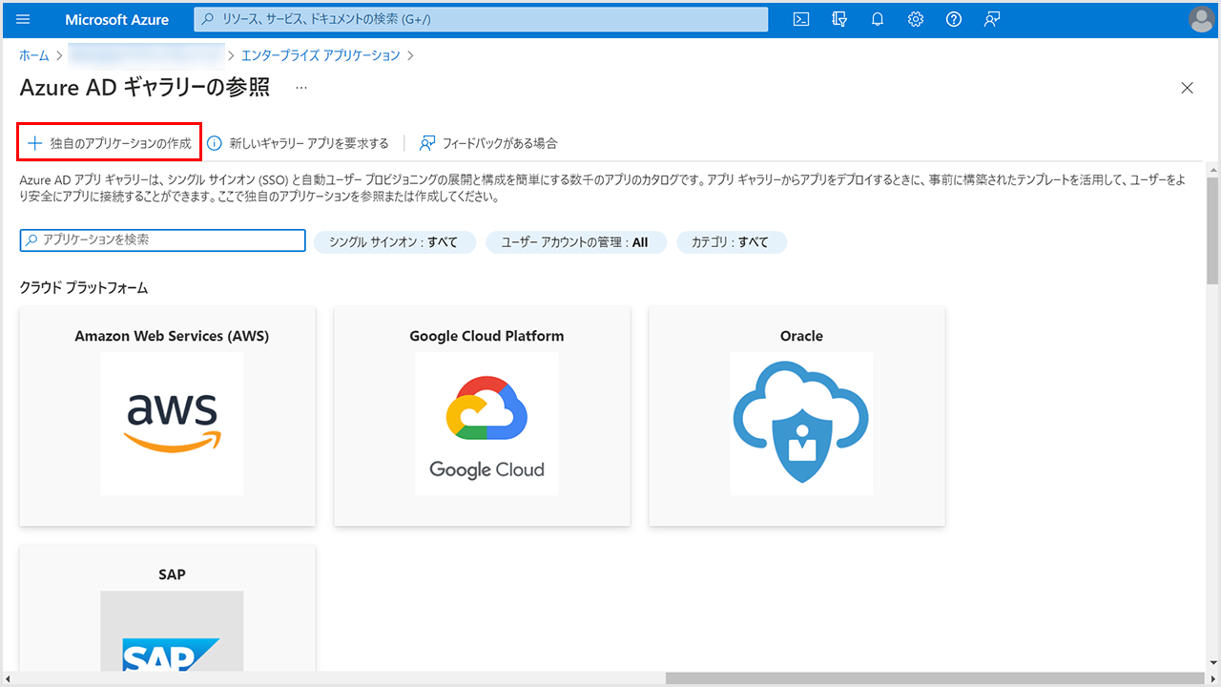The width and height of the screenshot is (1221, 687).
Task: Click 新しいギャラリー アプリを要求する
Action: pyautogui.click(x=299, y=143)
